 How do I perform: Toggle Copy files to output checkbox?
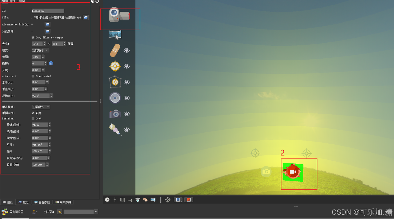33,37
